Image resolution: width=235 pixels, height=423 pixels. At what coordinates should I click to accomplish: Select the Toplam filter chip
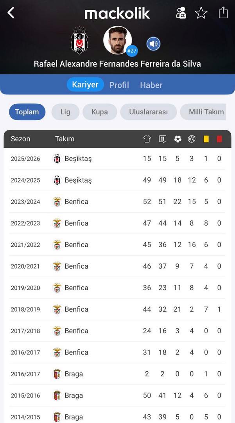27,112
